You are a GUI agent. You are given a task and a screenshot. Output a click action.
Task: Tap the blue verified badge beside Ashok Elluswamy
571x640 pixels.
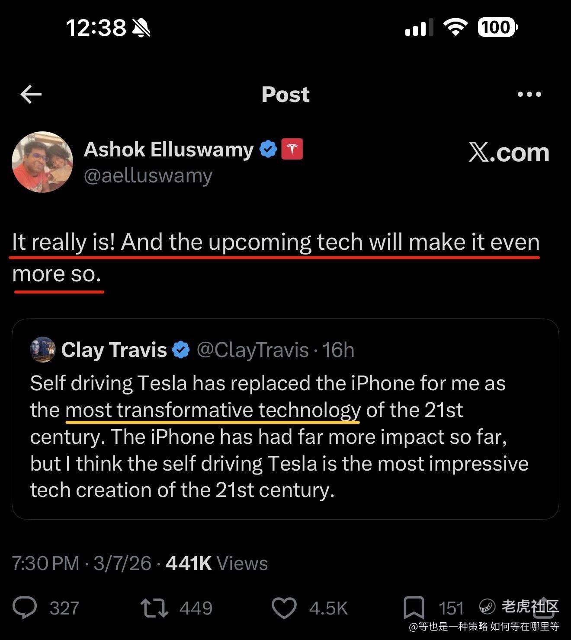[x=268, y=150]
